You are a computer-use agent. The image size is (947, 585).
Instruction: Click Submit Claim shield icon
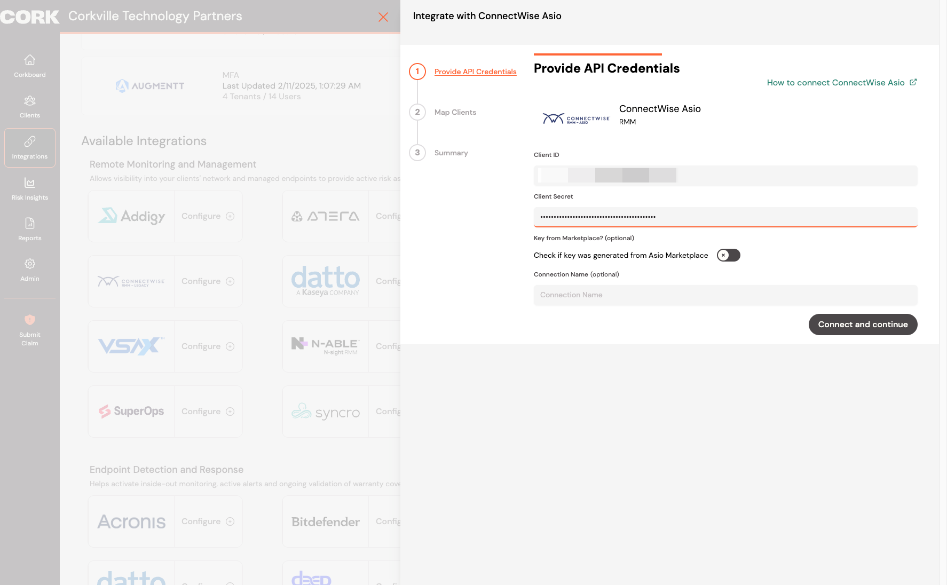tap(30, 320)
